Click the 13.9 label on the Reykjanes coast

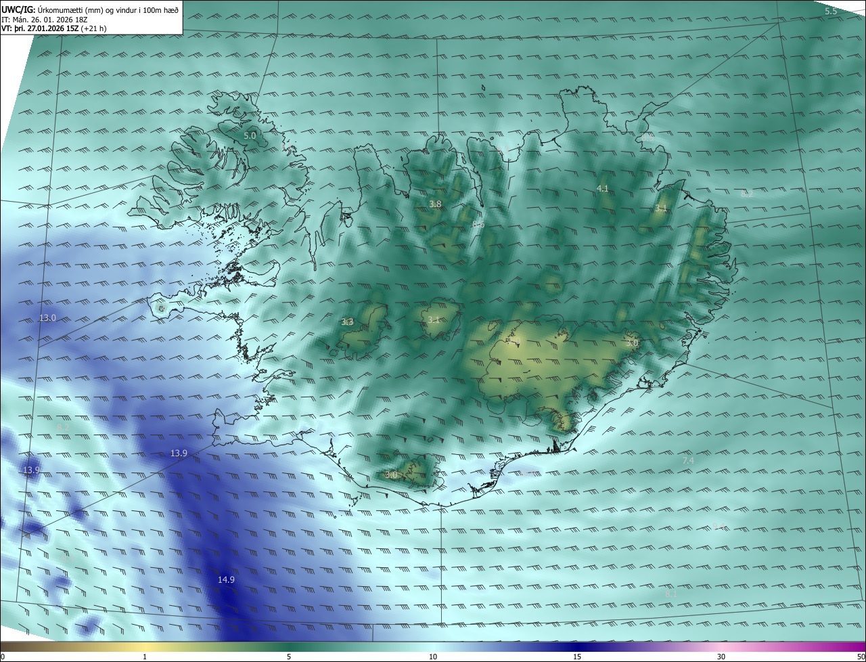[x=179, y=454]
